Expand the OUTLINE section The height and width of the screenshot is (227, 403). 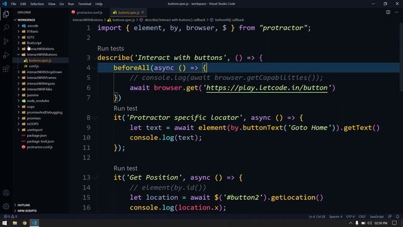point(23,205)
